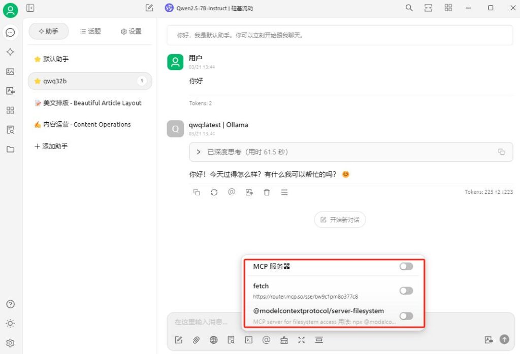Viewport: 520px width, 354px height.
Task: Collapse the assistants side panel
Action: coord(30,8)
